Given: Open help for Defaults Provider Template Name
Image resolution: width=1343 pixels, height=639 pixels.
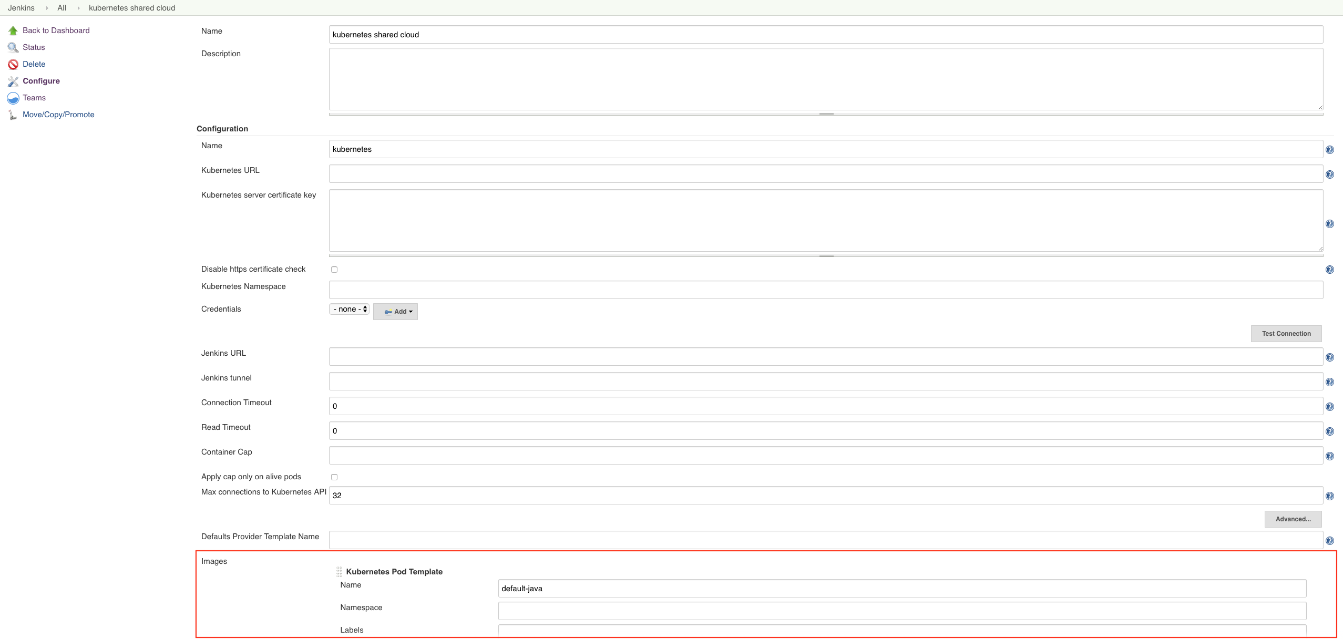Looking at the screenshot, I should (x=1330, y=541).
